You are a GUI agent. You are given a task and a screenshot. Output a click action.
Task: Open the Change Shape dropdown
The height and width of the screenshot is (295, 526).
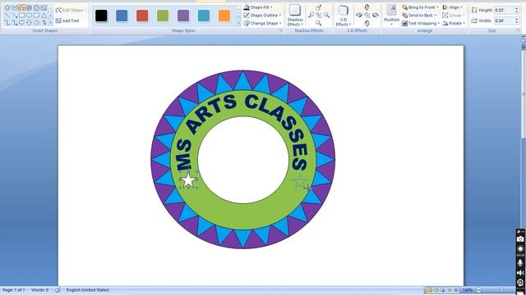262,24
